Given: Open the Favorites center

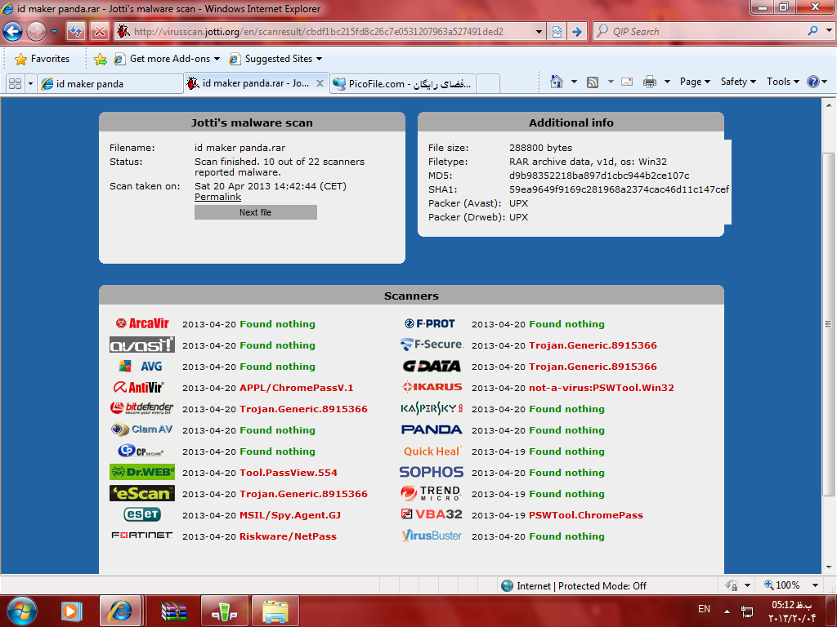Looking at the screenshot, I should (43, 59).
